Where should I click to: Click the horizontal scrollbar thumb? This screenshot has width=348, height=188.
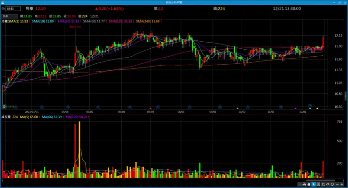320,180
